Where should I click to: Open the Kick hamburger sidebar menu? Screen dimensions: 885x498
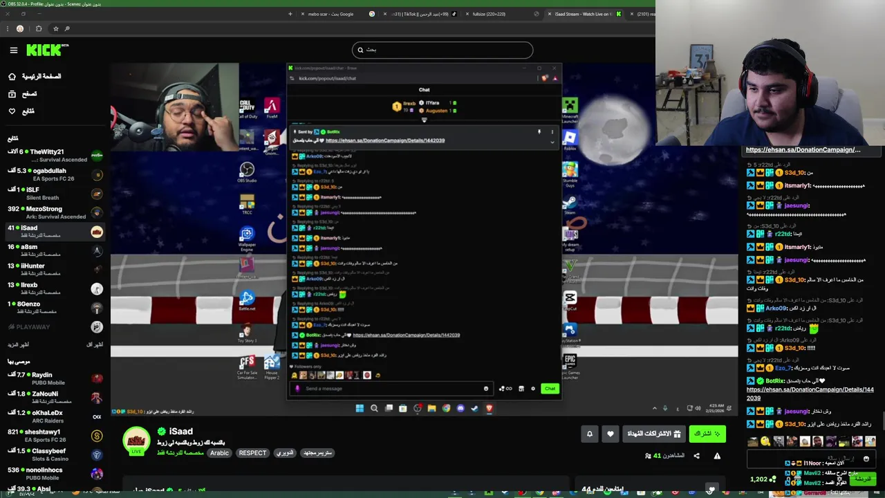point(13,50)
